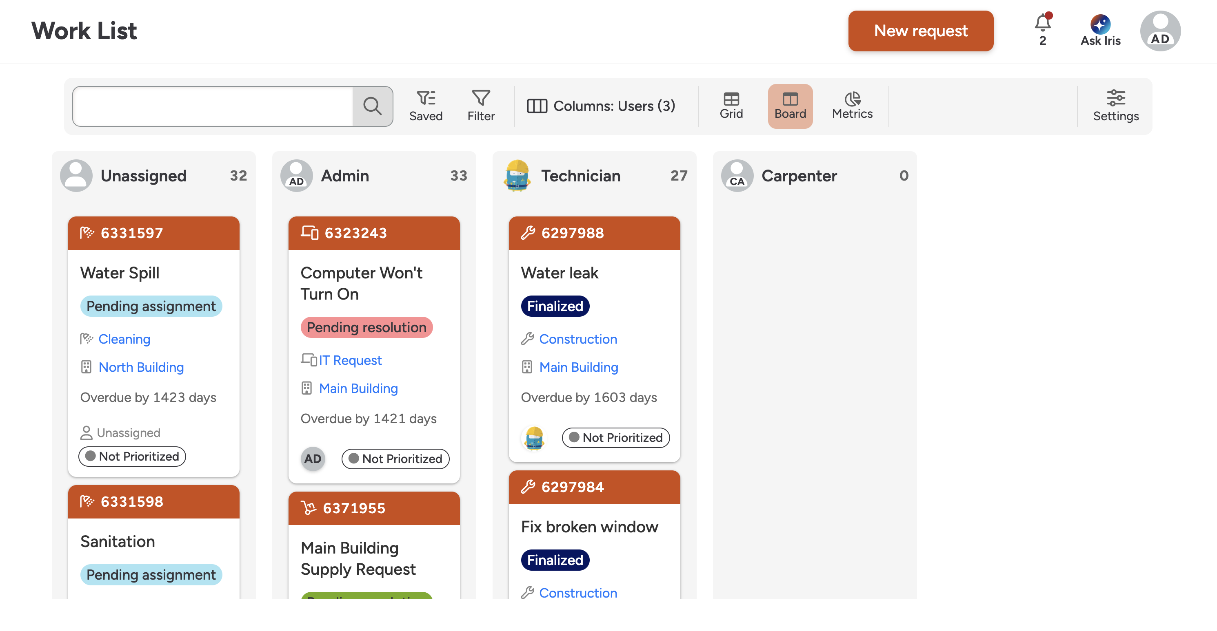Viewport: 1217px width, 631px height.
Task: Switch to Metrics view
Action: [x=852, y=106]
